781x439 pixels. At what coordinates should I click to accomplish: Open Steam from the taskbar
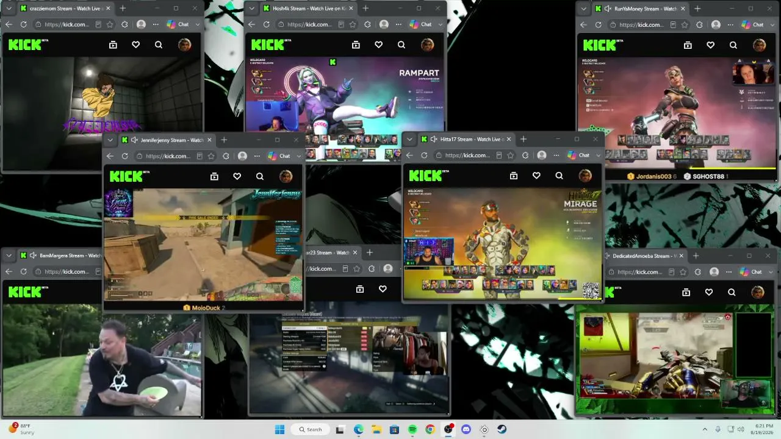[x=502, y=429]
